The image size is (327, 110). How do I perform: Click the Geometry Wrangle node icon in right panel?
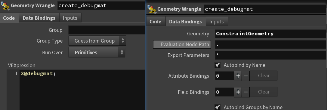pos(152,9)
